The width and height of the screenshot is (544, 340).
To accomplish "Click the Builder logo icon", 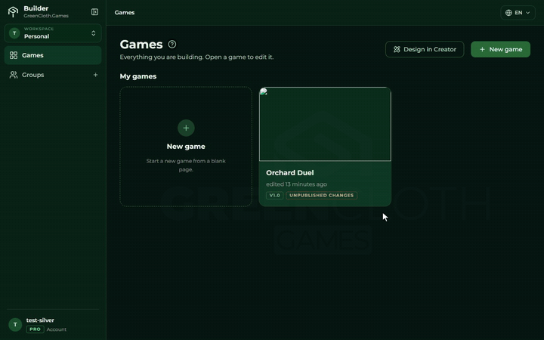I will tap(13, 12).
